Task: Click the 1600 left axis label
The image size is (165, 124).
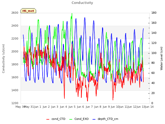Action: pyautogui.click(x=15, y=77)
